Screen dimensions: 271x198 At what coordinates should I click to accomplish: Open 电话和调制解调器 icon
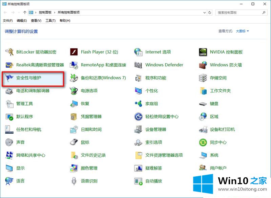pyautogui.click(x=9, y=91)
